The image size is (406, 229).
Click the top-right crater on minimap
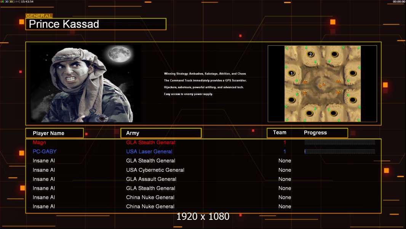[x=334, y=54]
